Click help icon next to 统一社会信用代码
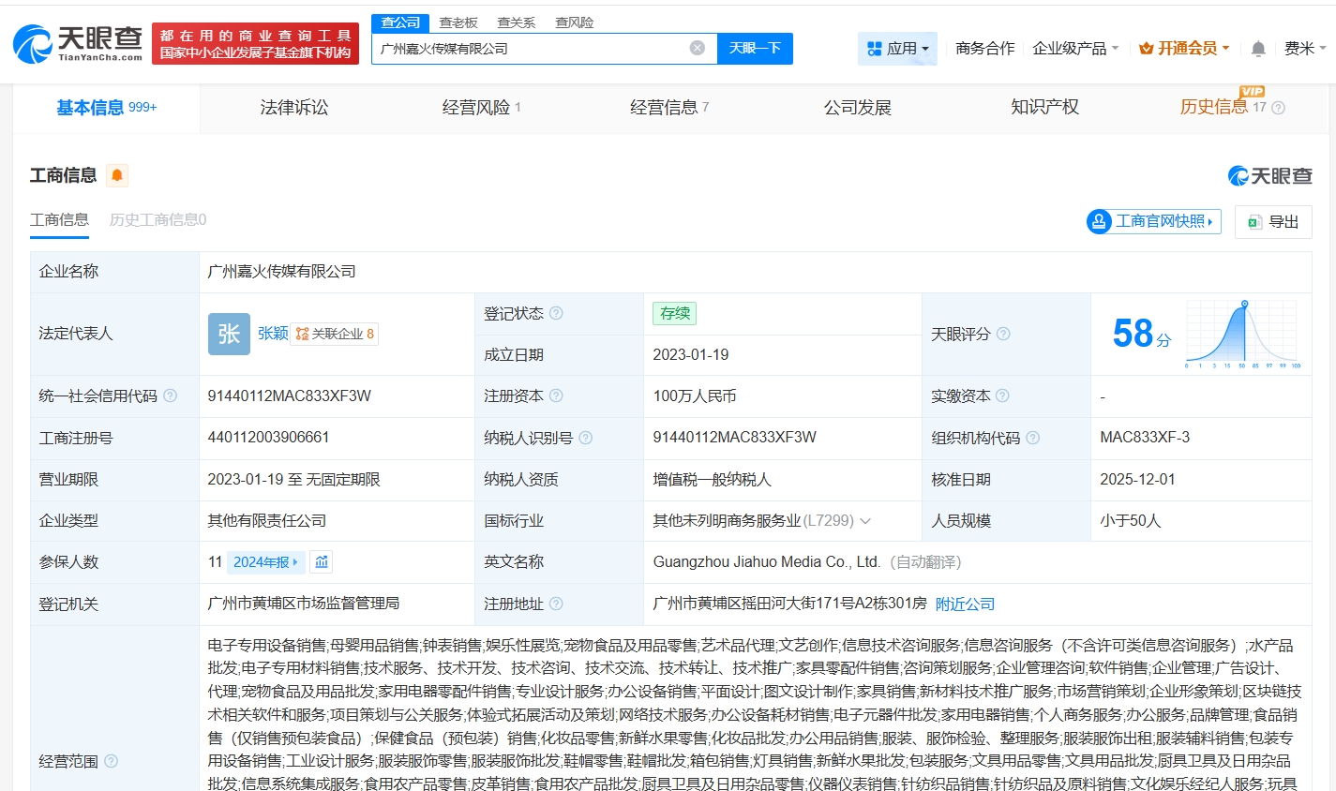This screenshot has height=791, width=1336. 170,396
